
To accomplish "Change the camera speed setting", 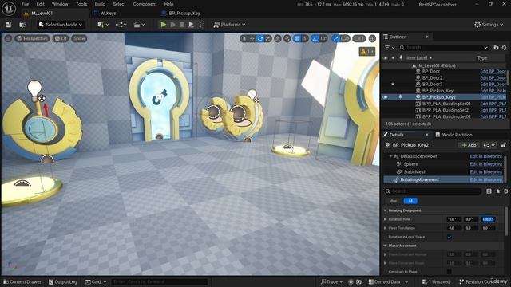I will pos(358,39).
